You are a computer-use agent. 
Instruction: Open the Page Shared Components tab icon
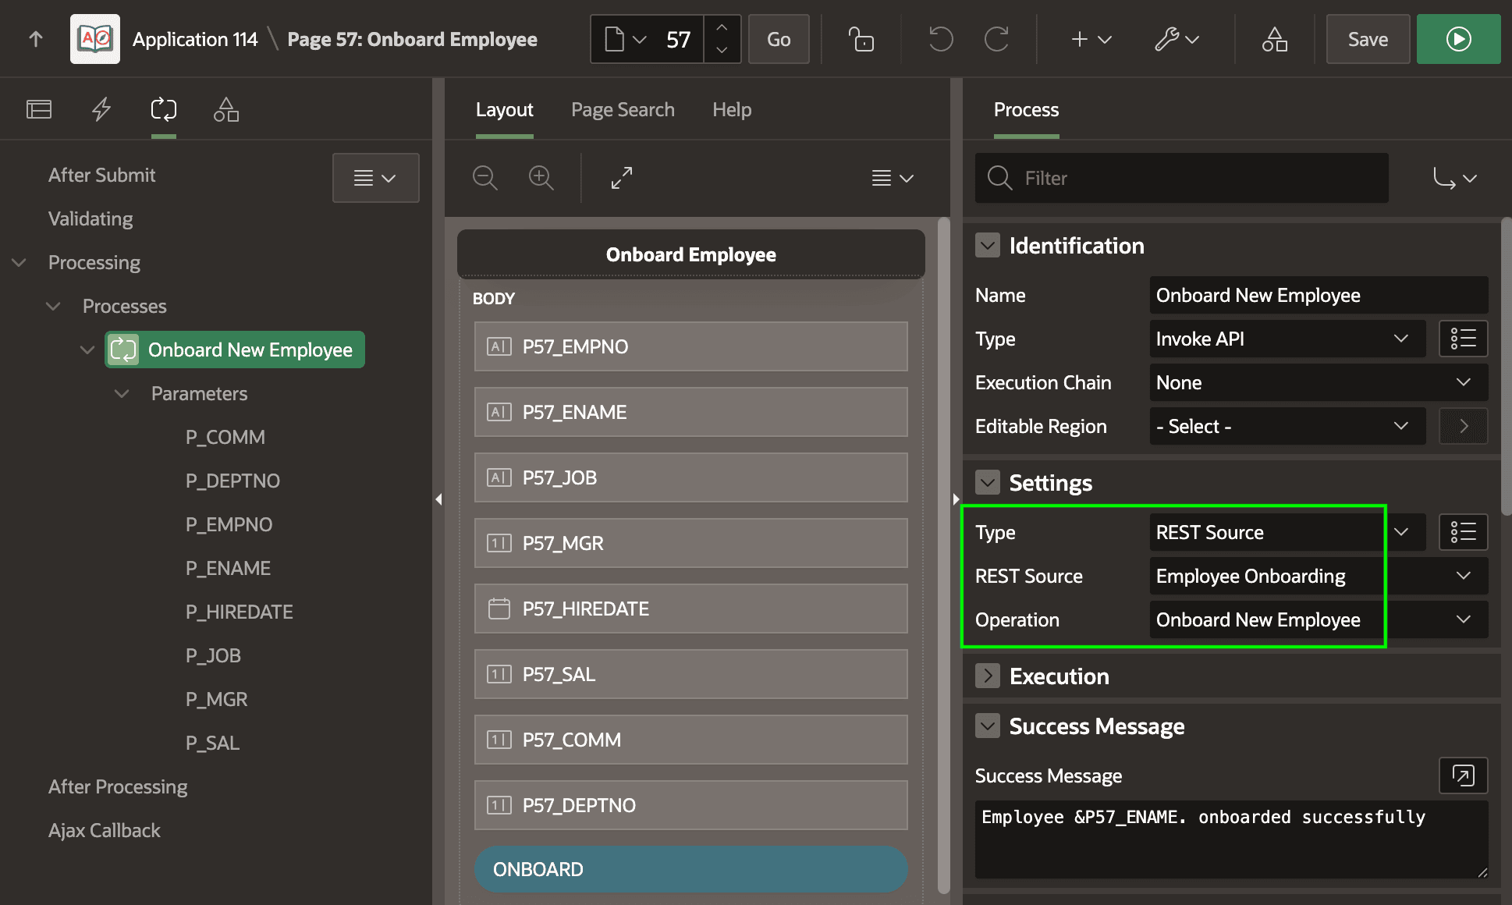(226, 109)
